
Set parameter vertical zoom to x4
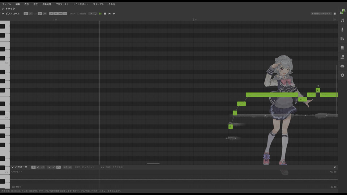(x=70, y=167)
